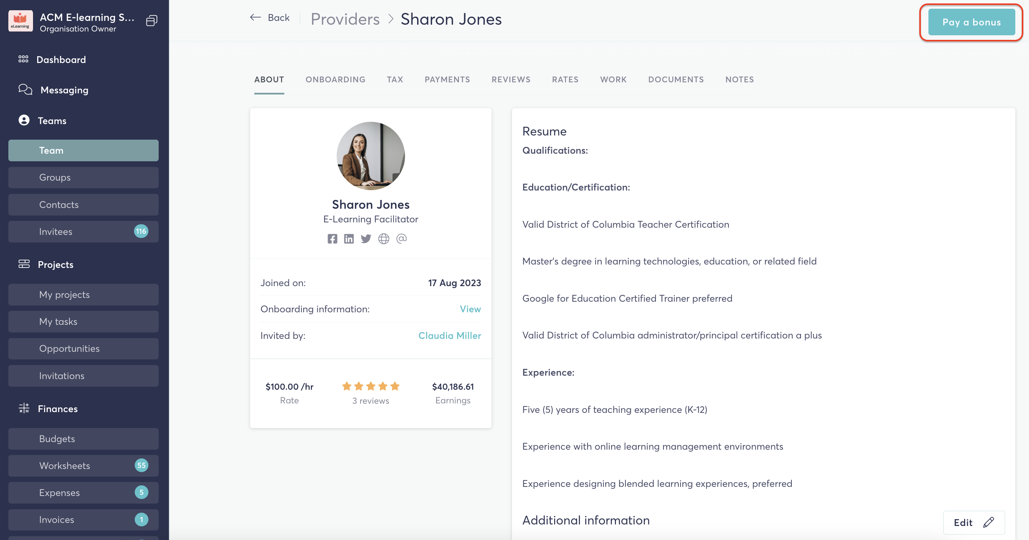The image size is (1029, 540).
Task: Click the back arrow icon
Action: point(256,17)
